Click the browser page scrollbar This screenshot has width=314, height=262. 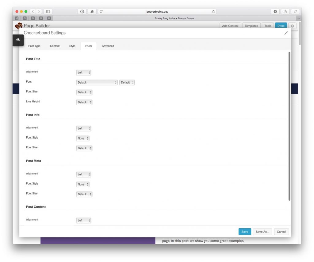point(300,33)
